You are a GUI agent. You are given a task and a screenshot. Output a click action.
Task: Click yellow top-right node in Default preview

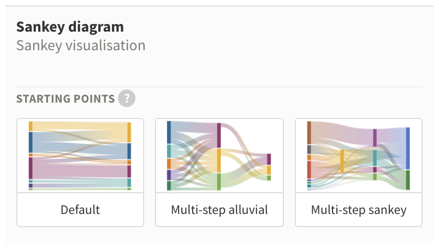point(129,132)
